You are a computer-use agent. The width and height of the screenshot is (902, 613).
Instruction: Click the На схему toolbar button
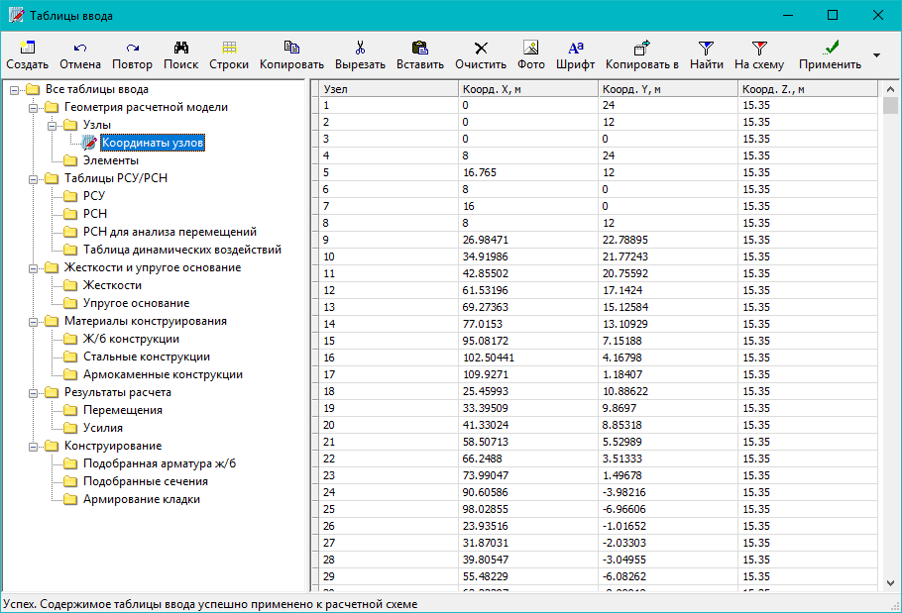[759, 48]
